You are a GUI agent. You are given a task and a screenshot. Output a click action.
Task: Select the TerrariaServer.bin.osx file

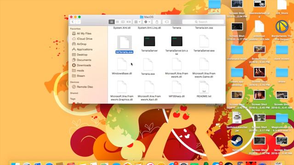[x=176, y=45]
